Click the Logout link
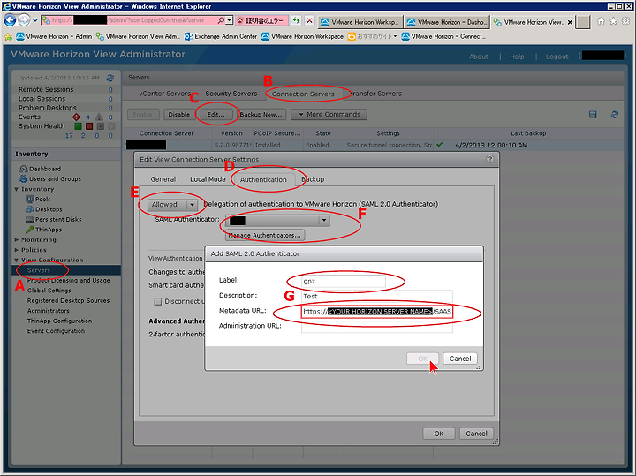The image size is (636, 476). pos(556,57)
